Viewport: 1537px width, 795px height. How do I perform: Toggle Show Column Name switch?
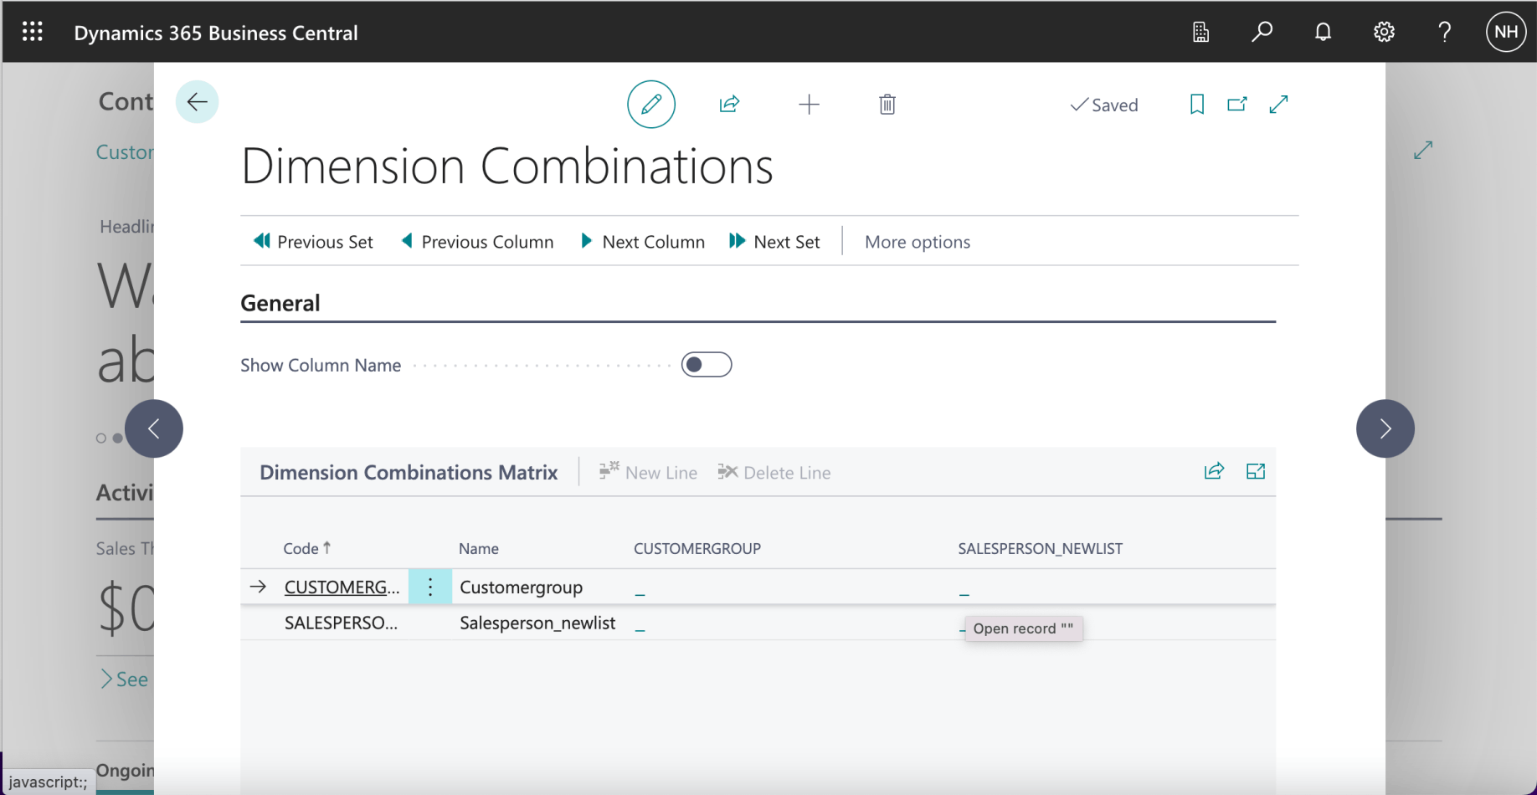point(706,365)
